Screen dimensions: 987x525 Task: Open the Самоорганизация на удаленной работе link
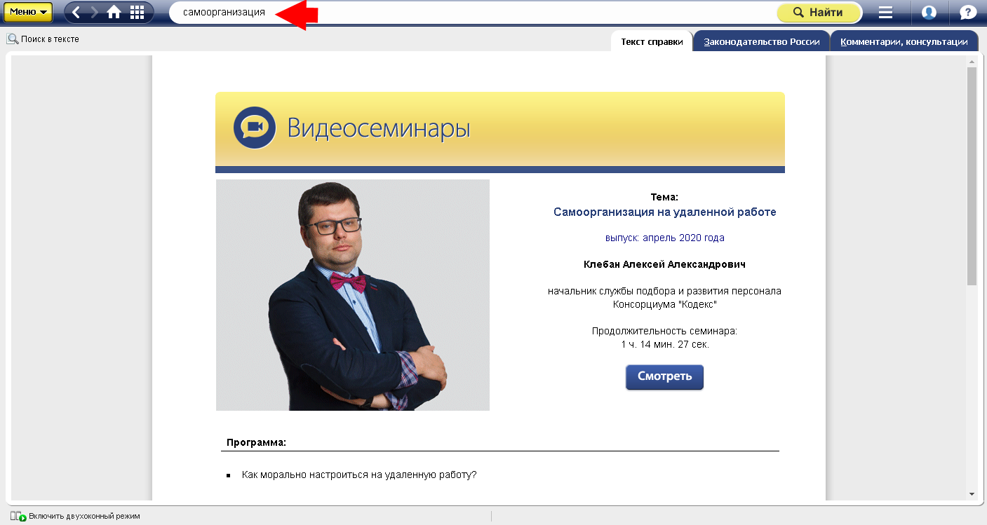(664, 212)
